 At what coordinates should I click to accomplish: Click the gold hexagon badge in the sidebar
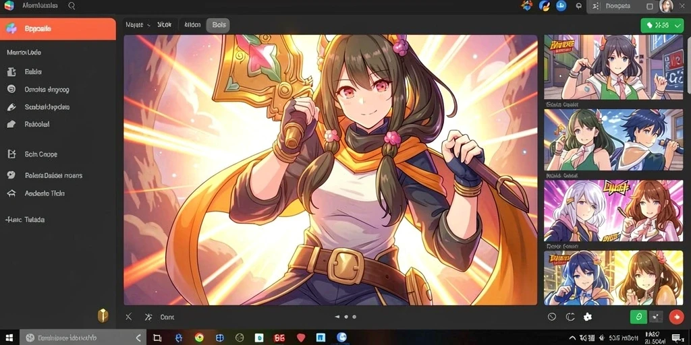[103, 315]
